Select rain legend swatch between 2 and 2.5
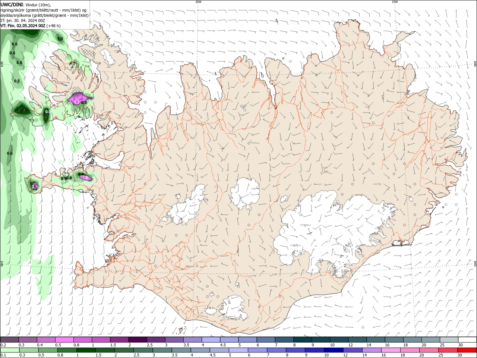This screenshot has height=358, width=477. 124,350
